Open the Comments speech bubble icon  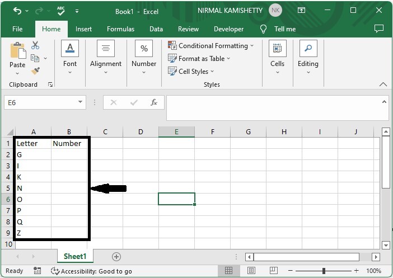pyautogui.click(x=378, y=29)
